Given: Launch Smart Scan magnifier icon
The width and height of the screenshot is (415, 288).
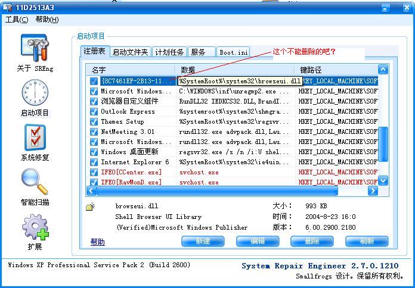Looking at the screenshot, I should pos(35,181).
